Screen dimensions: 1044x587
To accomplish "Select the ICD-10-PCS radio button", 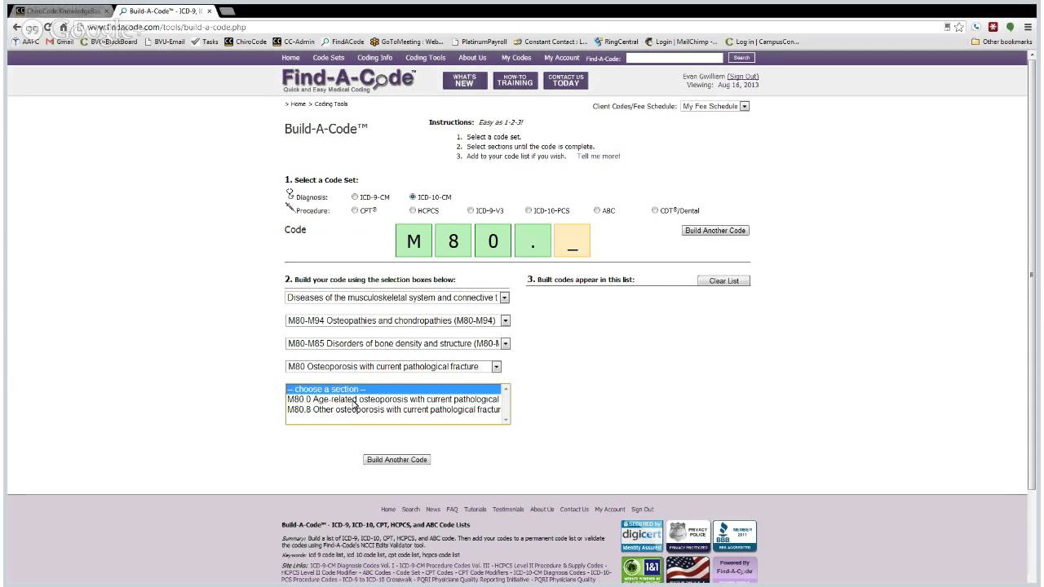I will click(529, 210).
